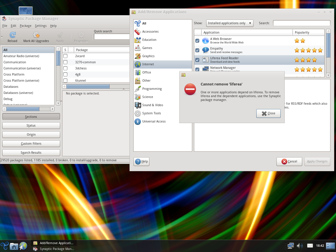Open the Edit menu in Synaptic

click(x=13, y=26)
